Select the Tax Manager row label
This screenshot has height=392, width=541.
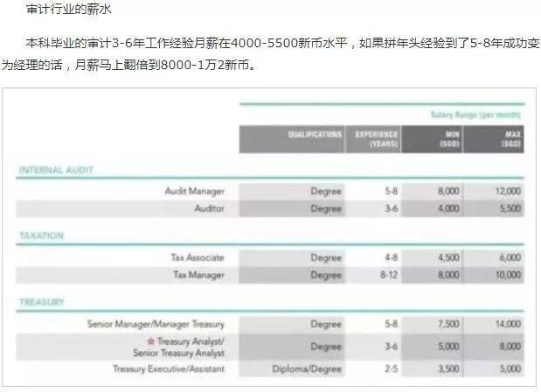point(200,275)
